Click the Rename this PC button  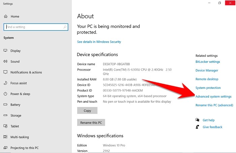[91, 123]
